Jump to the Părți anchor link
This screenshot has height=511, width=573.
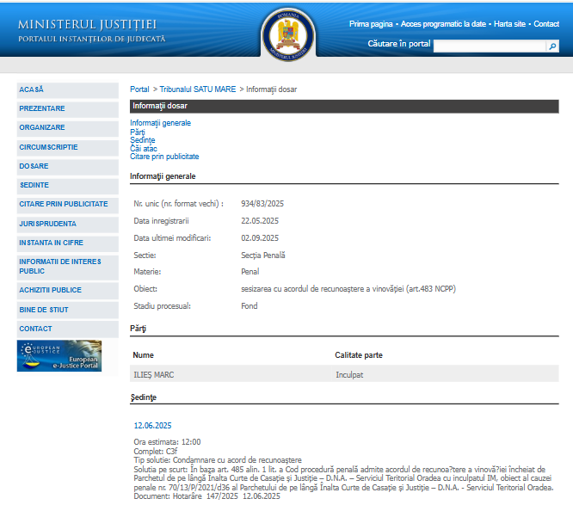[x=138, y=132]
